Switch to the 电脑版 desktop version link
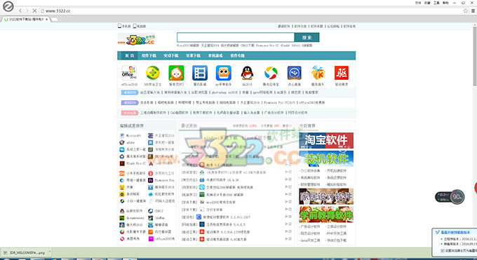The image size is (477, 260). (140, 26)
